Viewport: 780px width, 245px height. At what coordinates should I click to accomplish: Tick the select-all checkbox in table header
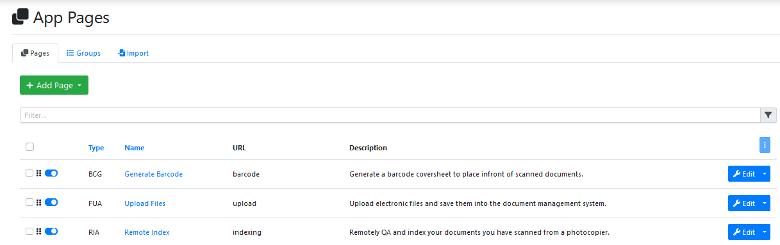pos(29,147)
